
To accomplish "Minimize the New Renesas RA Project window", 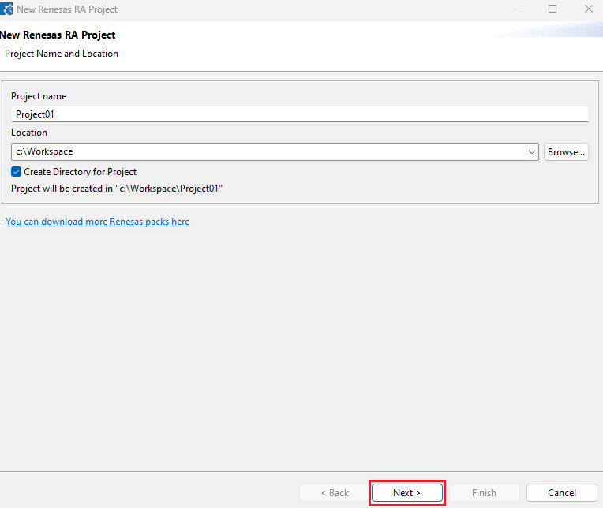I will [x=515, y=9].
